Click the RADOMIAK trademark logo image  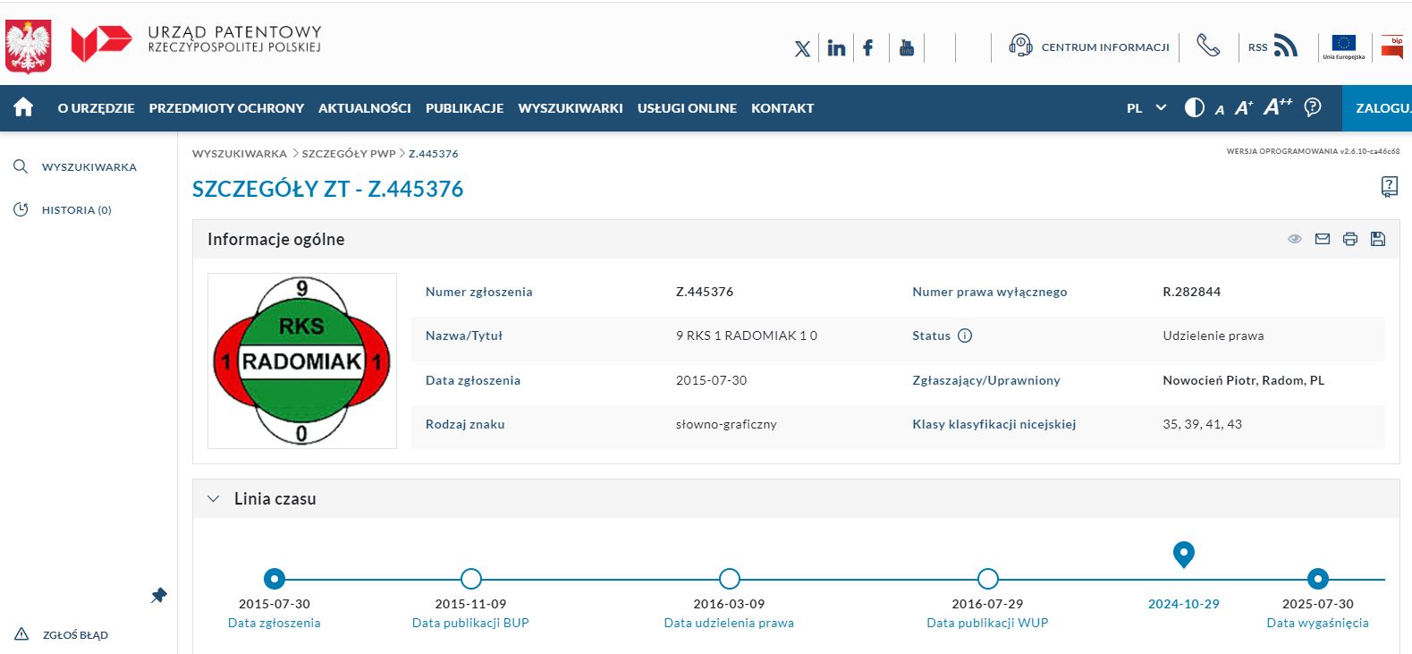(x=301, y=361)
